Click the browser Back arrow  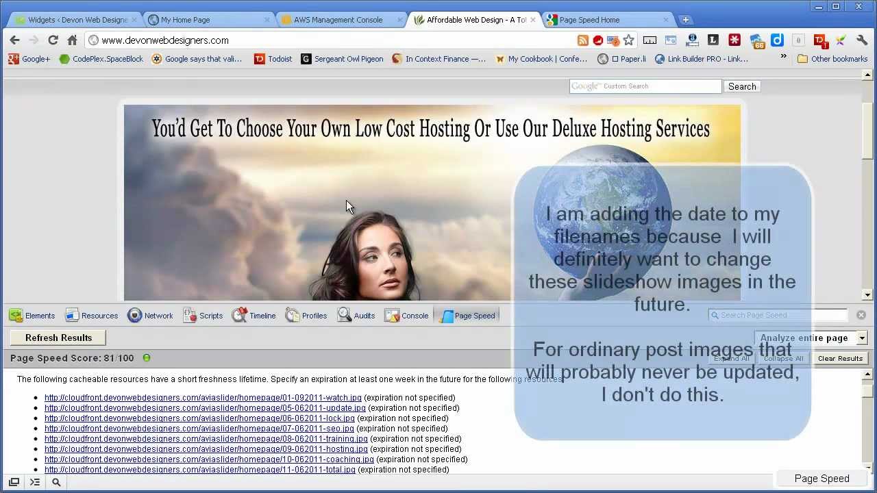pyautogui.click(x=14, y=40)
